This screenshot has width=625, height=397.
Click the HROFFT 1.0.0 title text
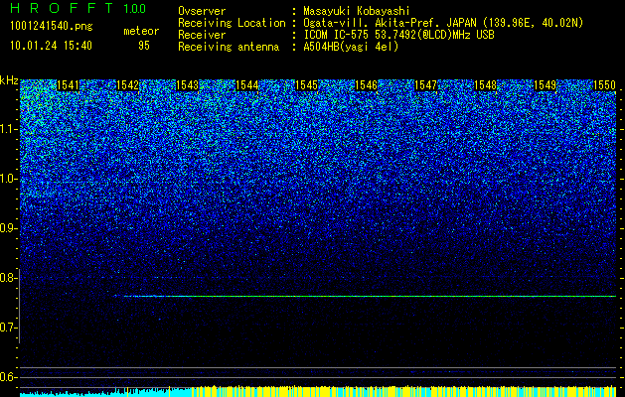tap(78, 8)
